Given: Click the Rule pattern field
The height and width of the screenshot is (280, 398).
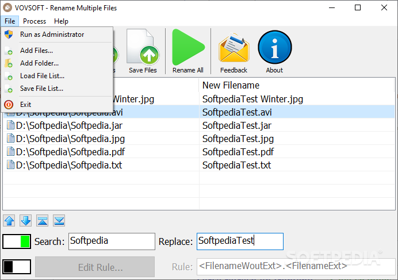Looking at the screenshot, I should (296, 267).
